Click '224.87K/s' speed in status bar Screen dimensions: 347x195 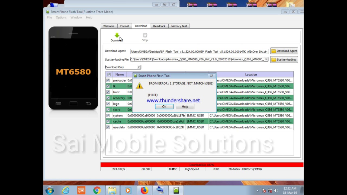click(118, 169)
